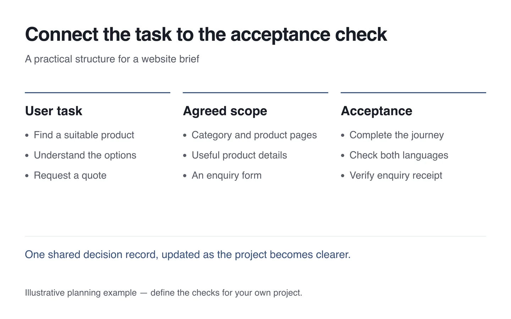This screenshot has width=511, height=319.
Task: Select Category and product pages item
Action: (x=254, y=135)
